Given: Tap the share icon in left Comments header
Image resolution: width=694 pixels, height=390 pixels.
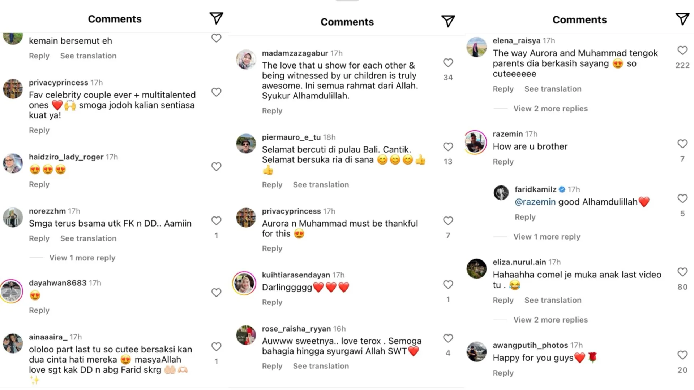Looking at the screenshot, I should pos(216,18).
